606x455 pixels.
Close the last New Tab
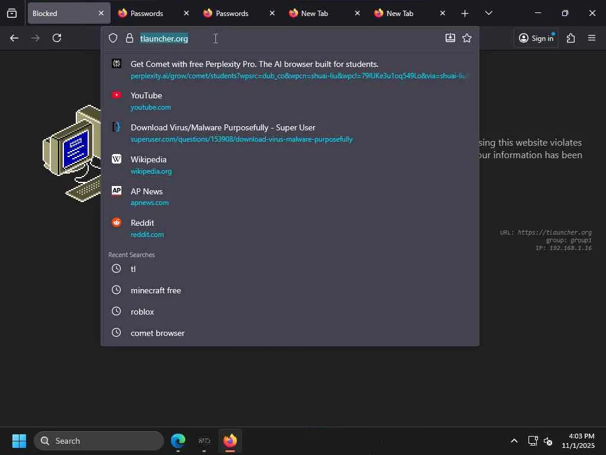pos(443,13)
